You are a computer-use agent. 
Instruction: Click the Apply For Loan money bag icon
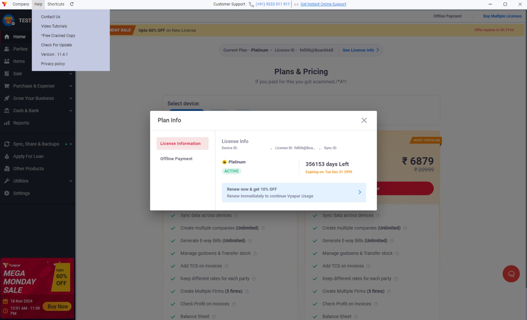(x=7, y=156)
